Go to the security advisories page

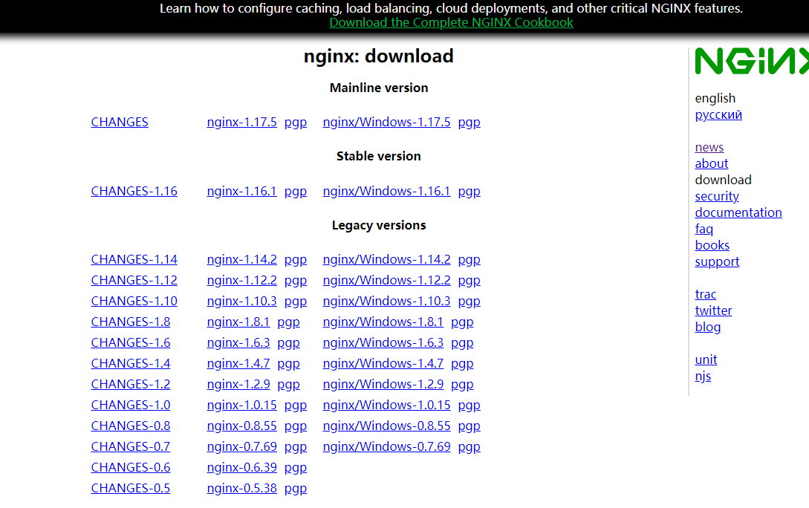716,196
